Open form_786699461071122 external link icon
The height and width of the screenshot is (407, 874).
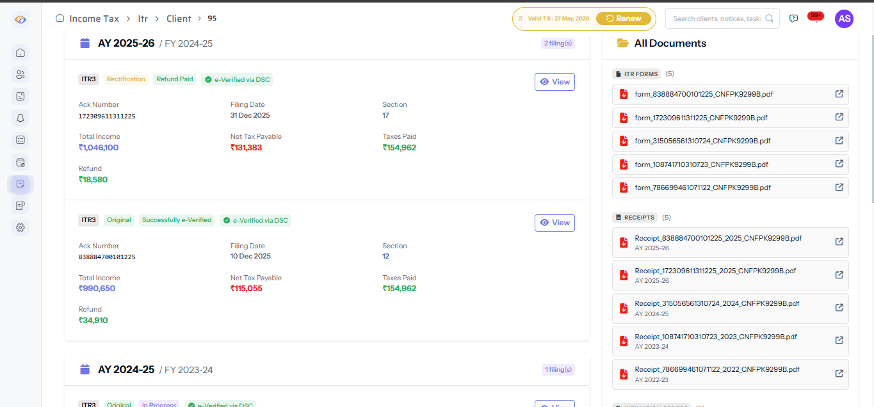839,187
